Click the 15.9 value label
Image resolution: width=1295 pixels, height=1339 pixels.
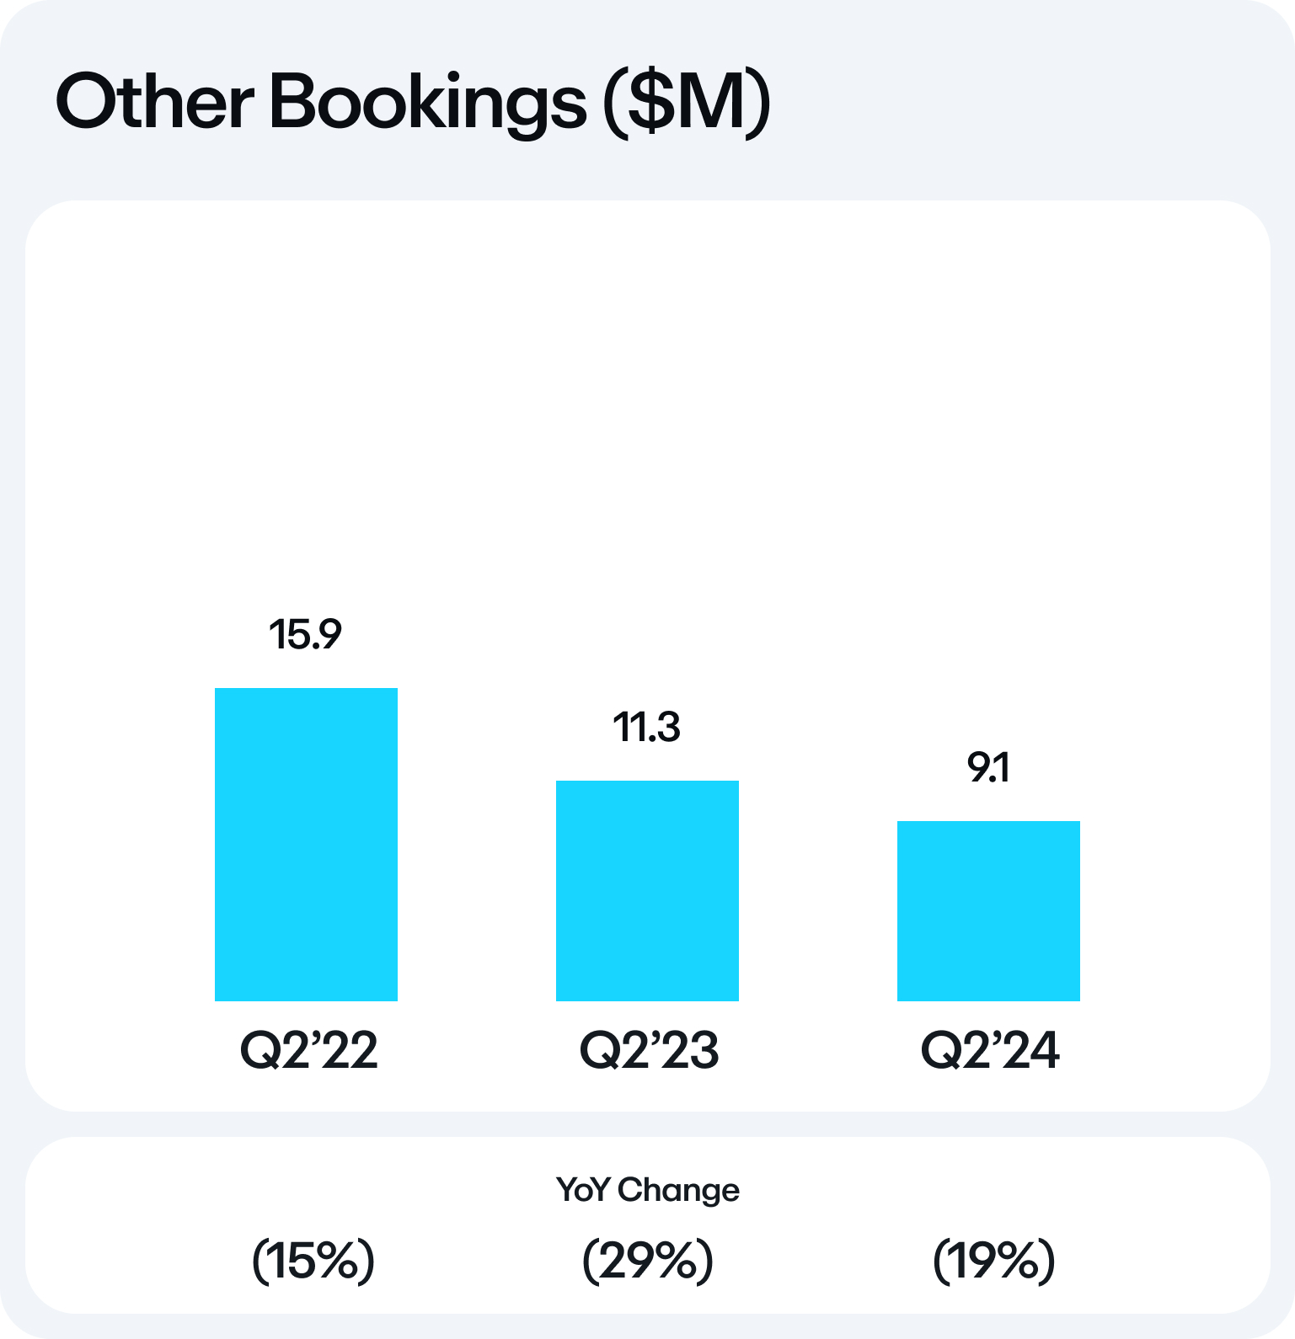[305, 635]
